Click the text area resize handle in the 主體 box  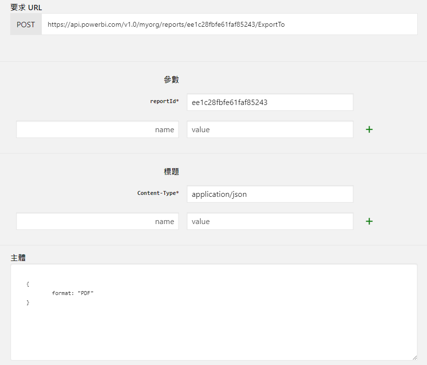414,358
